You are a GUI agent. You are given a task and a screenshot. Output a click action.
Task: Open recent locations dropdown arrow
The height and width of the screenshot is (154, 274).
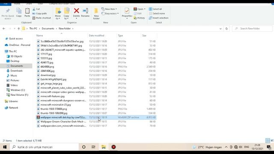pyautogui.click(x=15, y=29)
